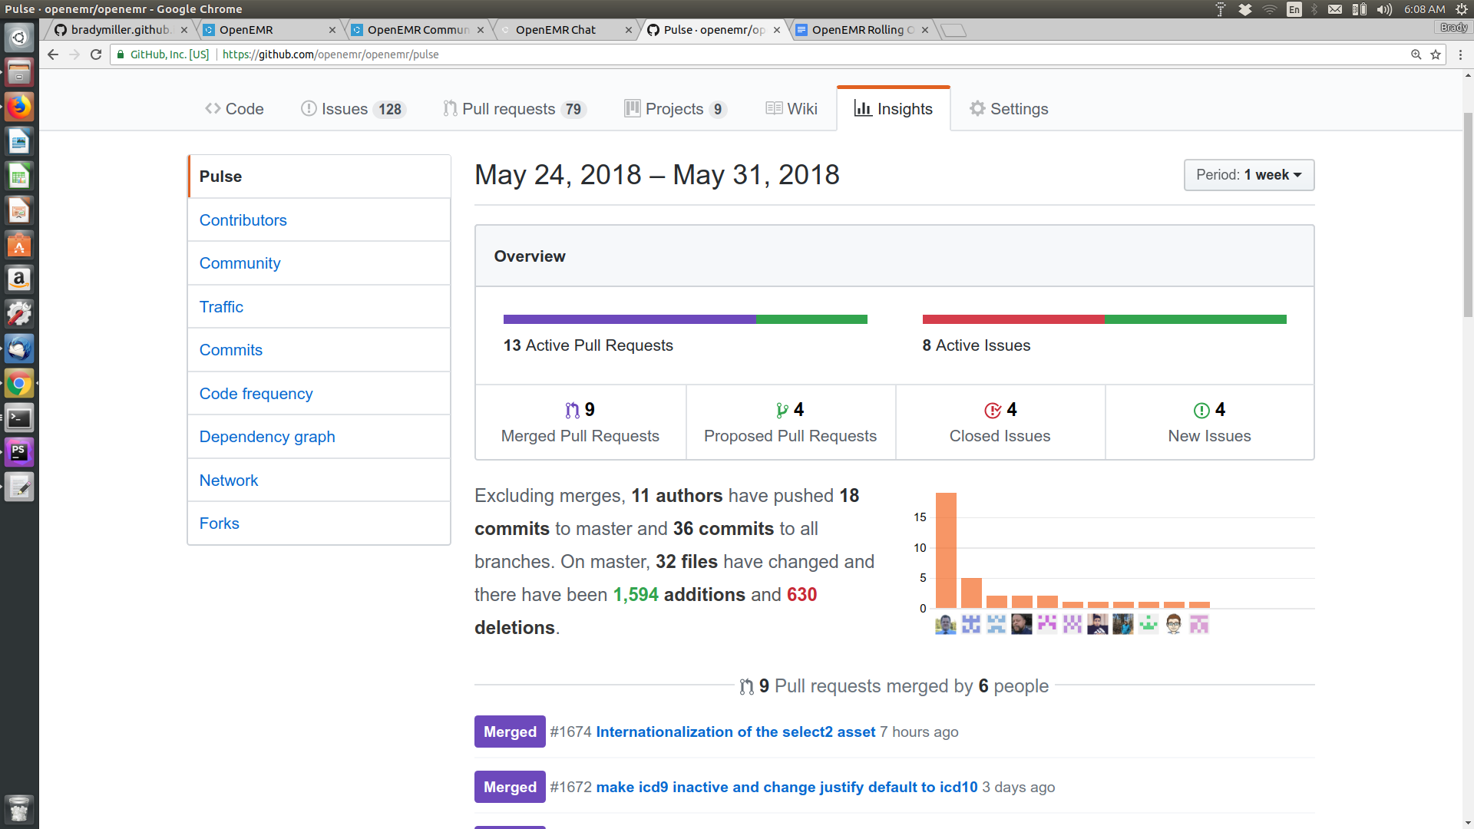Open a new browser tab
This screenshot has width=1474, height=829.
coord(953,30)
